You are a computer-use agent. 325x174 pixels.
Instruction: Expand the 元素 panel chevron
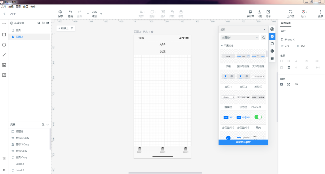pos(48,125)
